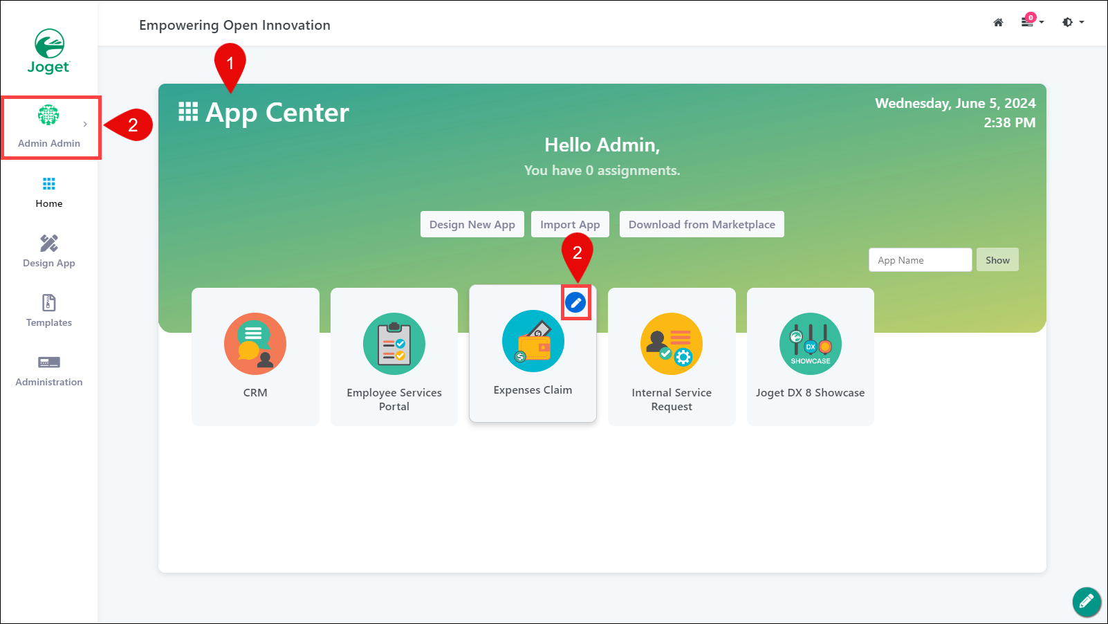Image resolution: width=1108 pixels, height=624 pixels.
Task: Focus the App Name search field
Action: [x=921, y=260]
